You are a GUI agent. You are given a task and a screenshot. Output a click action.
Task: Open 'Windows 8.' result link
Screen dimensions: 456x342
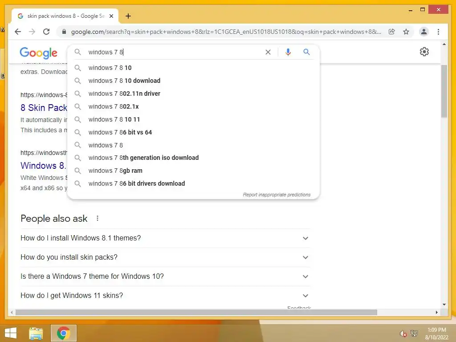43,166
